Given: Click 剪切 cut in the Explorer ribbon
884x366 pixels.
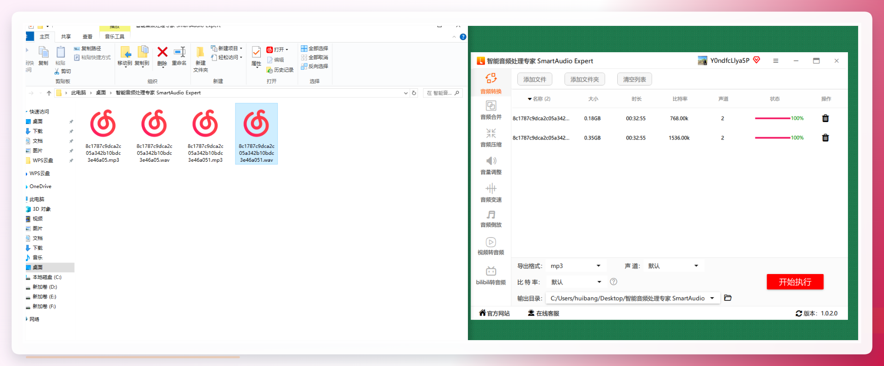Looking at the screenshot, I should point(63,72).
